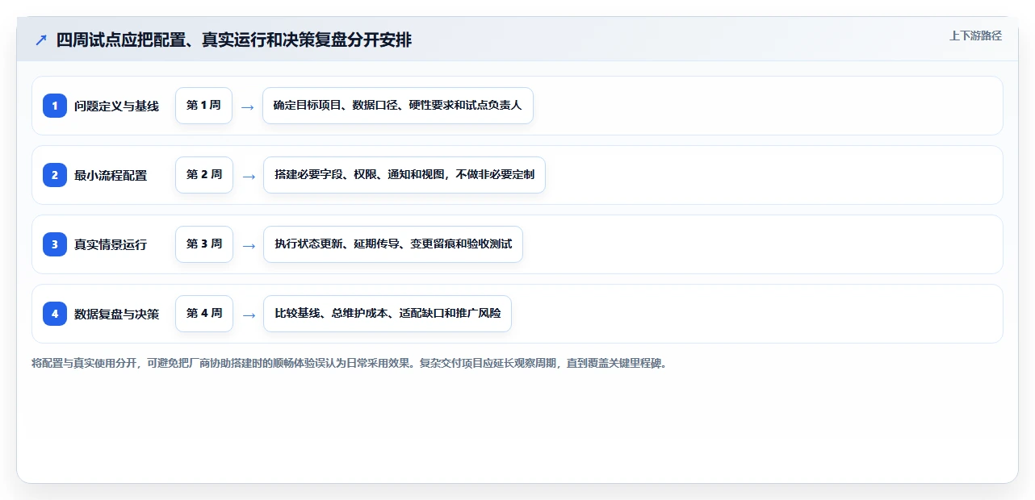Image resolution: width=1035 pixels, height=500 pixels.
Task: Select the 第 3 周 pill
Action: point(204,244)
